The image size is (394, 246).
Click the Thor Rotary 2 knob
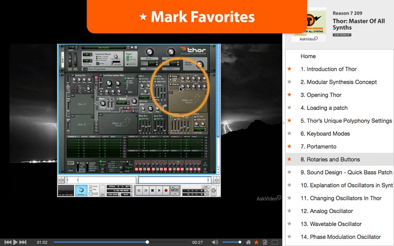coord(171,52)
